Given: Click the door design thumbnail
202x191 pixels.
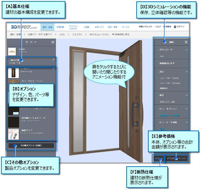Looking at the screenshot, I should pos(13,73).
